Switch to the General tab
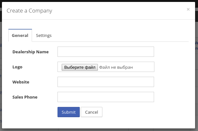 click(20, 35)
